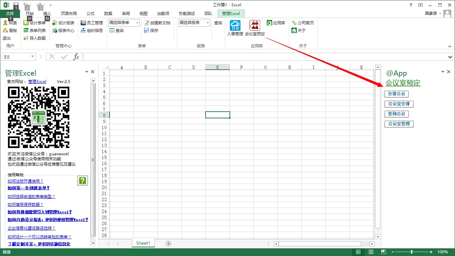The image size is (455, 256).
Task: Switch to 负载测试 tab
Action: pos(187,14)
